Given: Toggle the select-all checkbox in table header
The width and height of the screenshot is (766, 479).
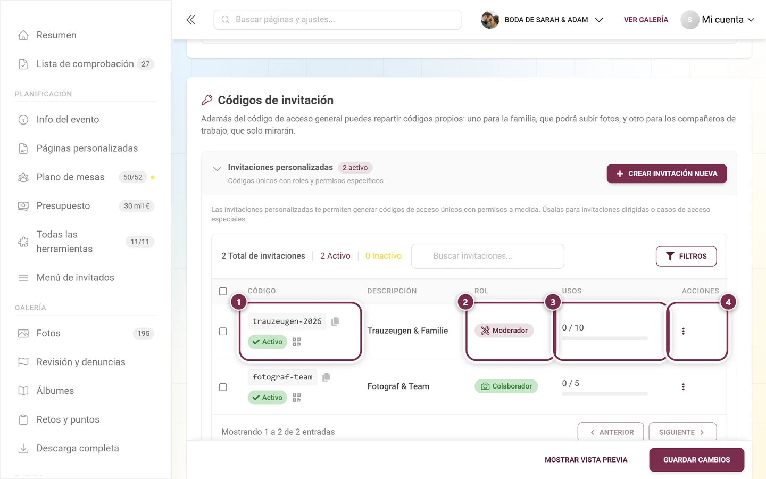Looking at the screenshot, I should coord(223,291).
